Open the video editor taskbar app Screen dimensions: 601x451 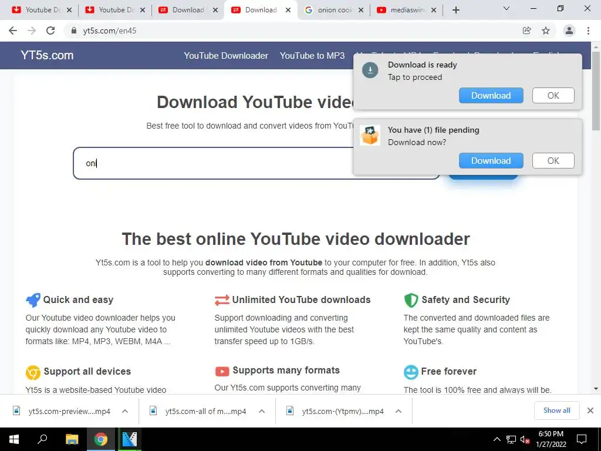tap(130, 439)
